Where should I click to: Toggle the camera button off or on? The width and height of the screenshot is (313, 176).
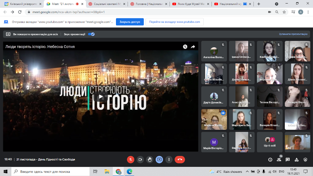point(140,159)
